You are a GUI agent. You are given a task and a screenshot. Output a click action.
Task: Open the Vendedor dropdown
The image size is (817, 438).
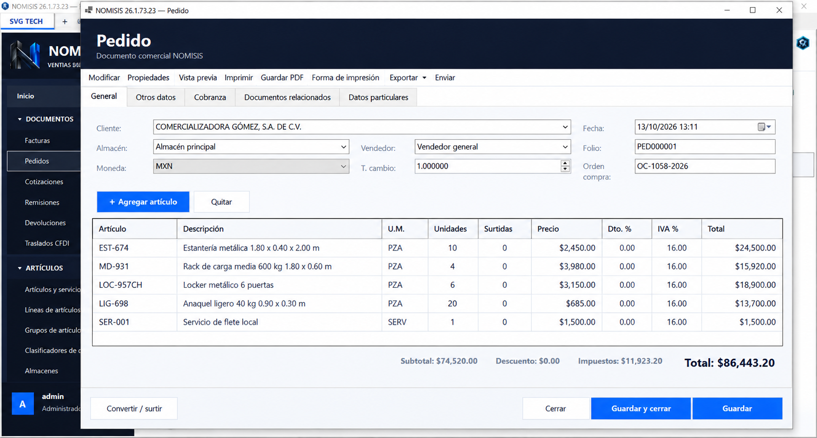565,147
